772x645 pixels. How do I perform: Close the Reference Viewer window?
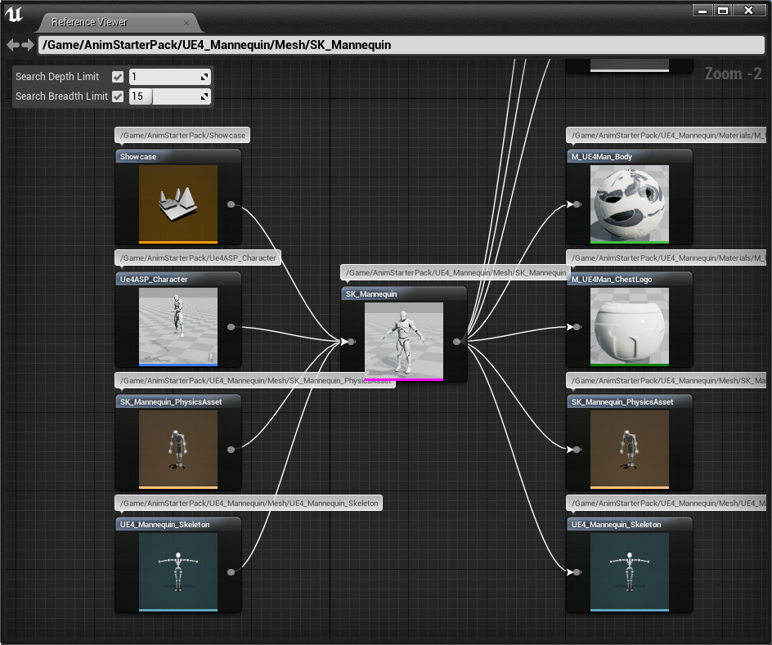tap(748, 11)
